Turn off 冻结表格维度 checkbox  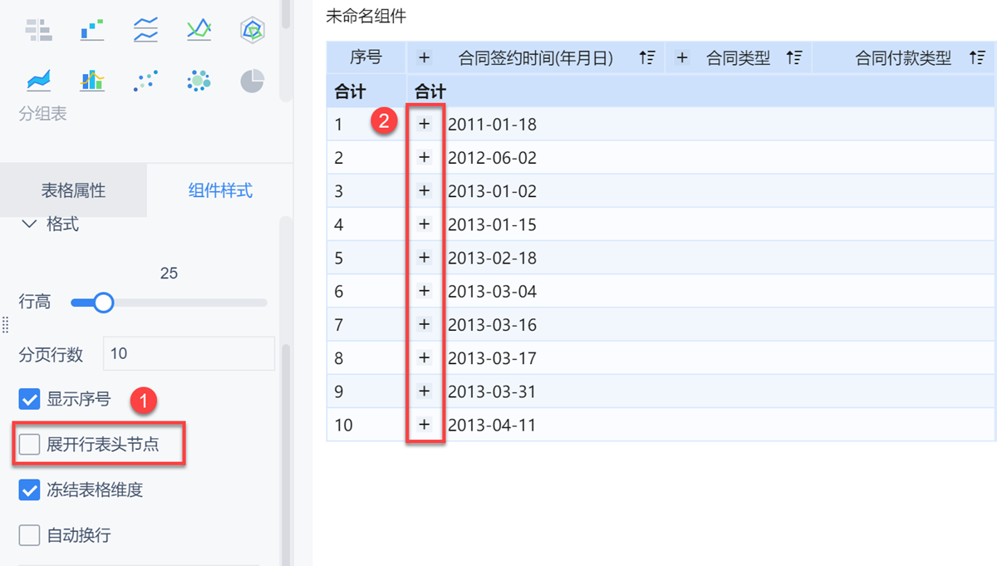pos(29,490)
